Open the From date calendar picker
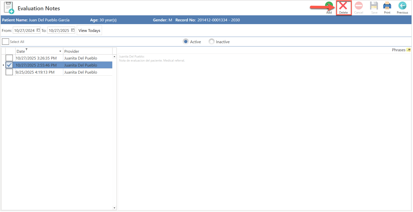This screenshot has height=212, width=413. pyautogui.click(x=38, y=30)
